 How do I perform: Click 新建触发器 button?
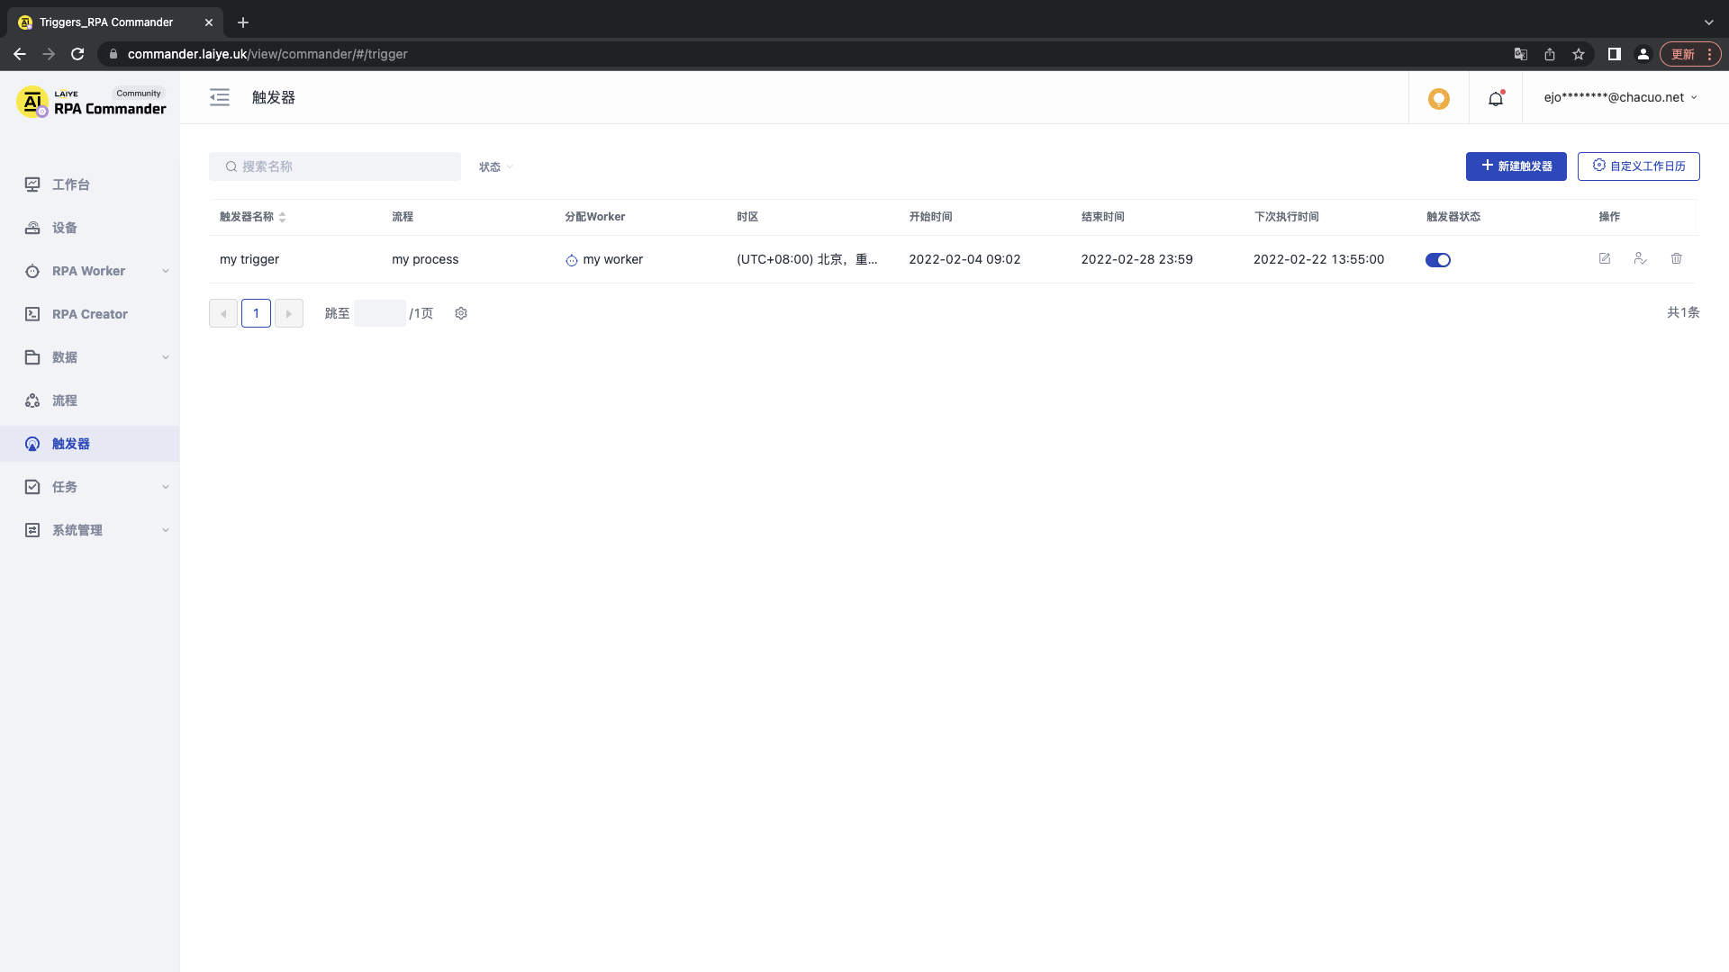pyautogui.click(x=1516, y=166)
